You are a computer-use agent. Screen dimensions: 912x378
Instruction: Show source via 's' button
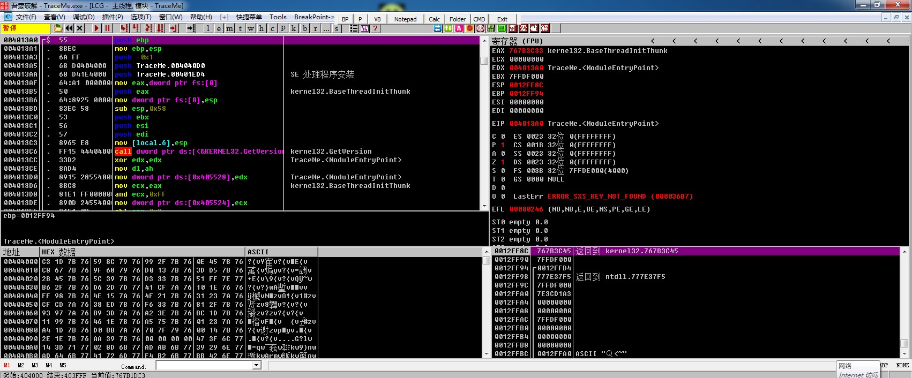(337, 28)
